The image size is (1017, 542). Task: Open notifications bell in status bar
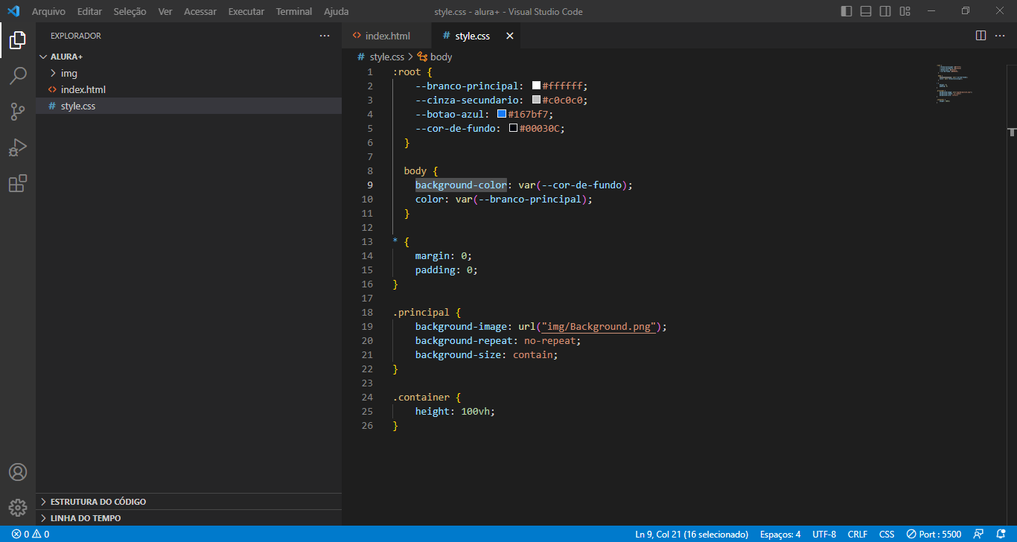[x=1001, y=534]
